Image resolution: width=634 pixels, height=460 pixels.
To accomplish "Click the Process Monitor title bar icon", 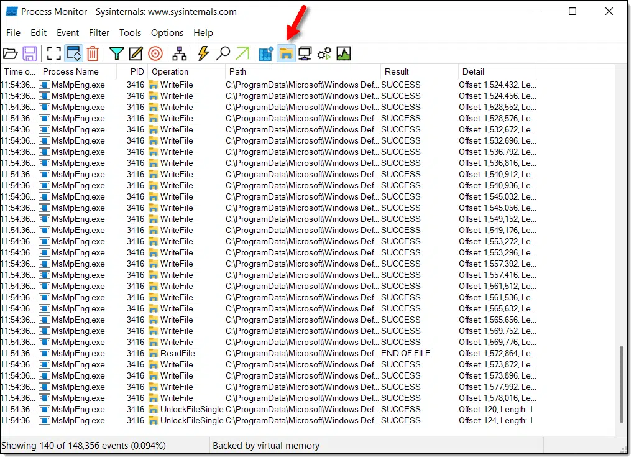I will [x=11, y=12].
